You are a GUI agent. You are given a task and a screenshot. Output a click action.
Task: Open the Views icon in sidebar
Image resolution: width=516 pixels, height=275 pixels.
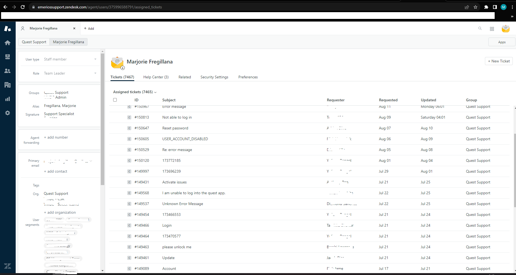8,57
